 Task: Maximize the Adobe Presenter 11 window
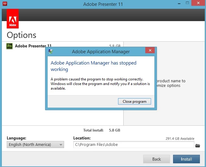[x=187, y=3]
